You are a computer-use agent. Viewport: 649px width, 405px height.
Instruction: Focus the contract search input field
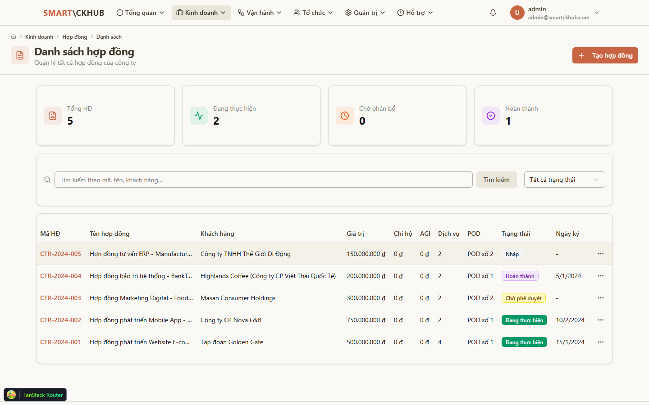point(263,180)
